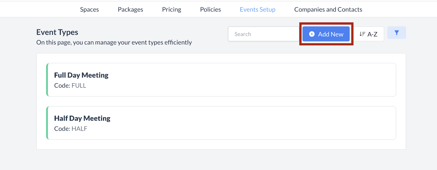Open the Packages tab
The height and width of the screenshot is (170, 437).
coord(130,10)
